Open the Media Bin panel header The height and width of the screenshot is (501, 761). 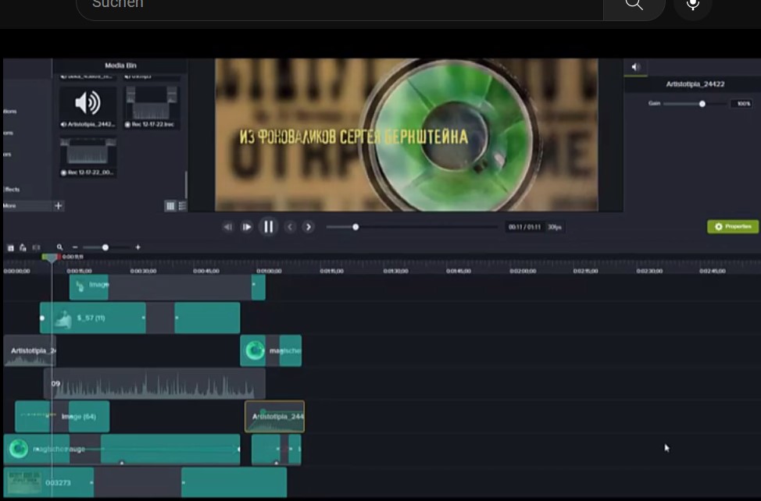[120, 66]
